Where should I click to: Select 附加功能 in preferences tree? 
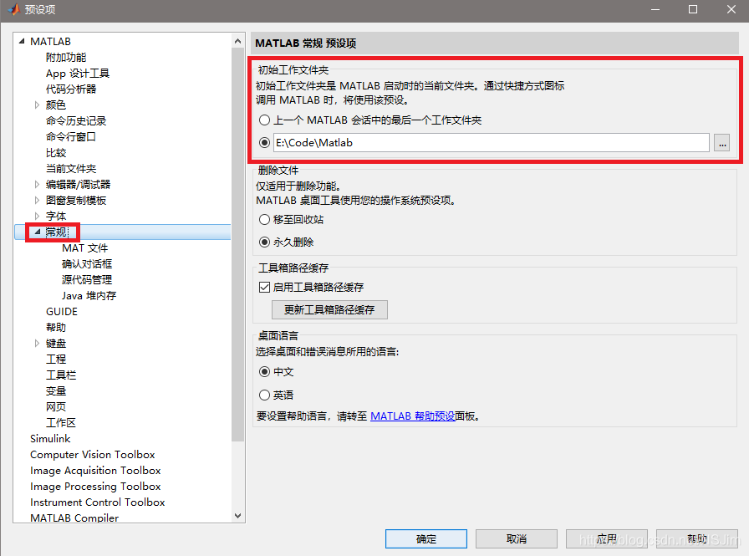pos(66,58)
